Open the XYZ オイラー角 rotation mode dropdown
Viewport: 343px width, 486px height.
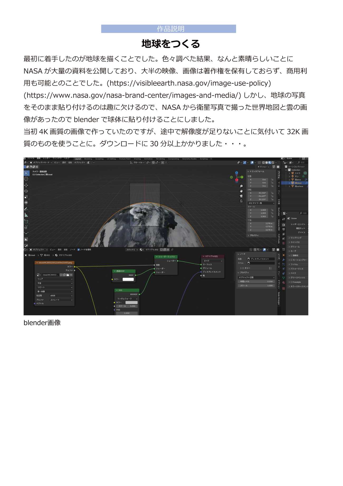261,203
